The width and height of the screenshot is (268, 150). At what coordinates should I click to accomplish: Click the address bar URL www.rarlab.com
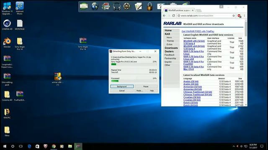click(197, 15)
